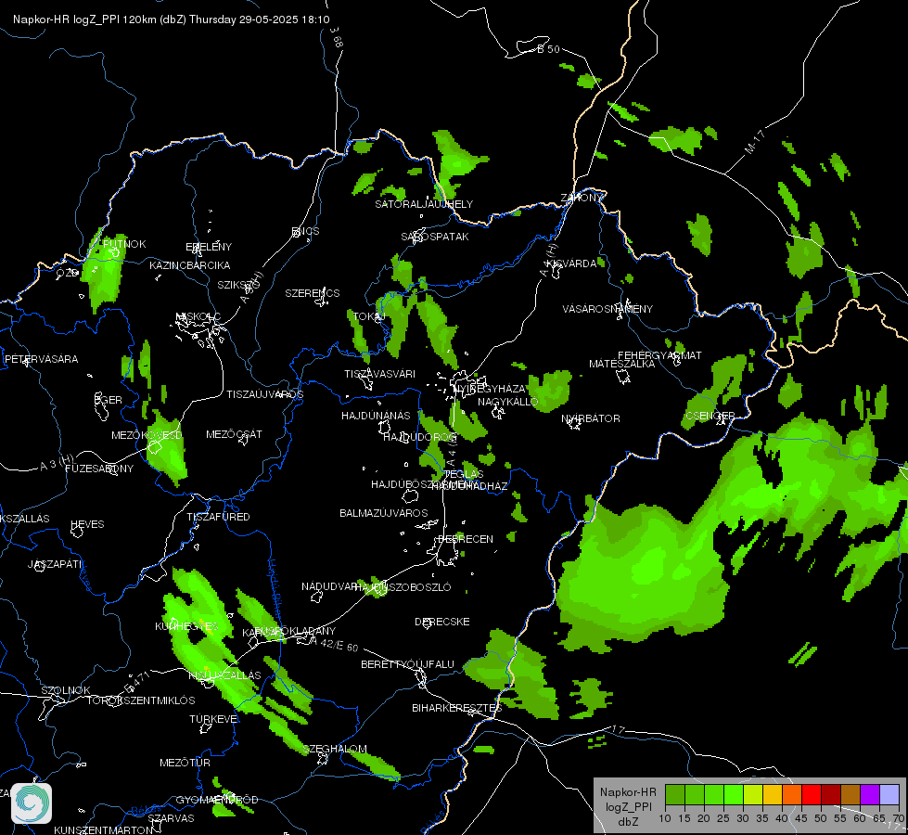Click the 'A 42/E 60' road label
908x835 pixels.
tap(335, 644)
